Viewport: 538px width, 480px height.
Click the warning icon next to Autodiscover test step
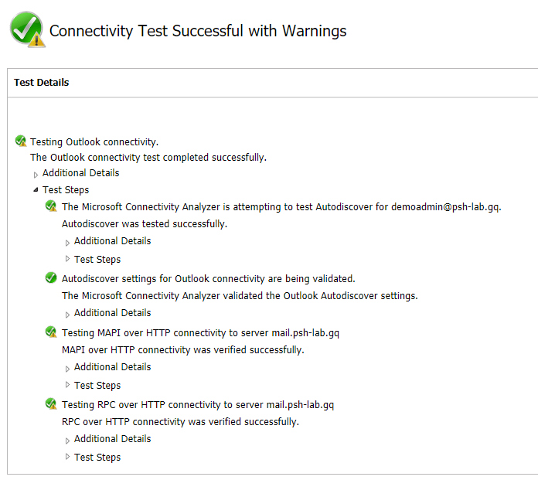(51, 206)
